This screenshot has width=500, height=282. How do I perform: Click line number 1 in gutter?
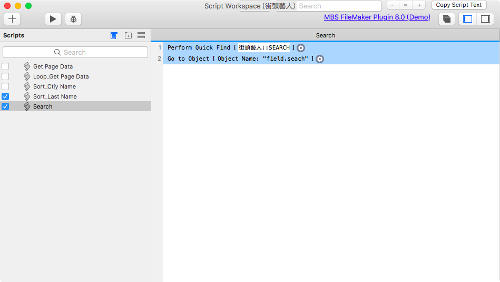(160, 47)
